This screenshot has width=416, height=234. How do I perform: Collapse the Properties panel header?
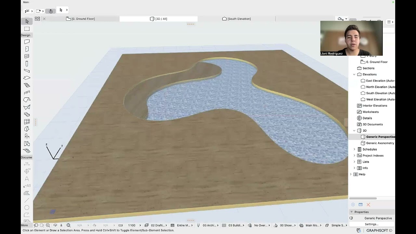coord(351,212)
